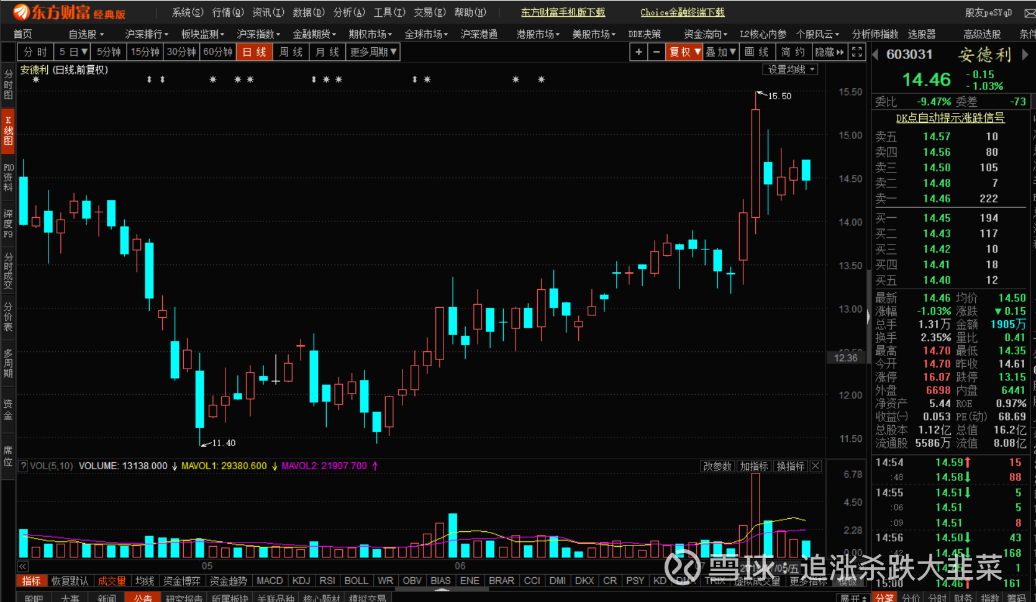The image size is (1036, 602).
Task: Open 东方财富手机版下载 link
Action: click(x=563, y=12)
